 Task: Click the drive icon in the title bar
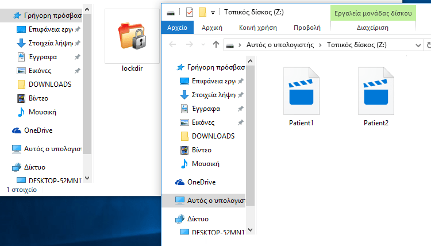tap(170, 12)
